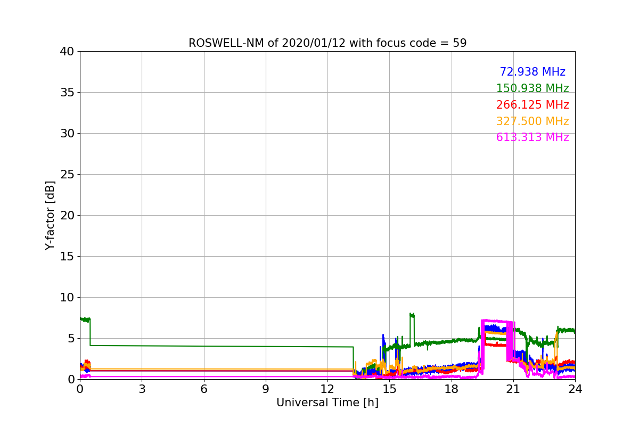Screen dimensions: 639x426
Task: Click the green spike near 16 hours
Action: 412,315
